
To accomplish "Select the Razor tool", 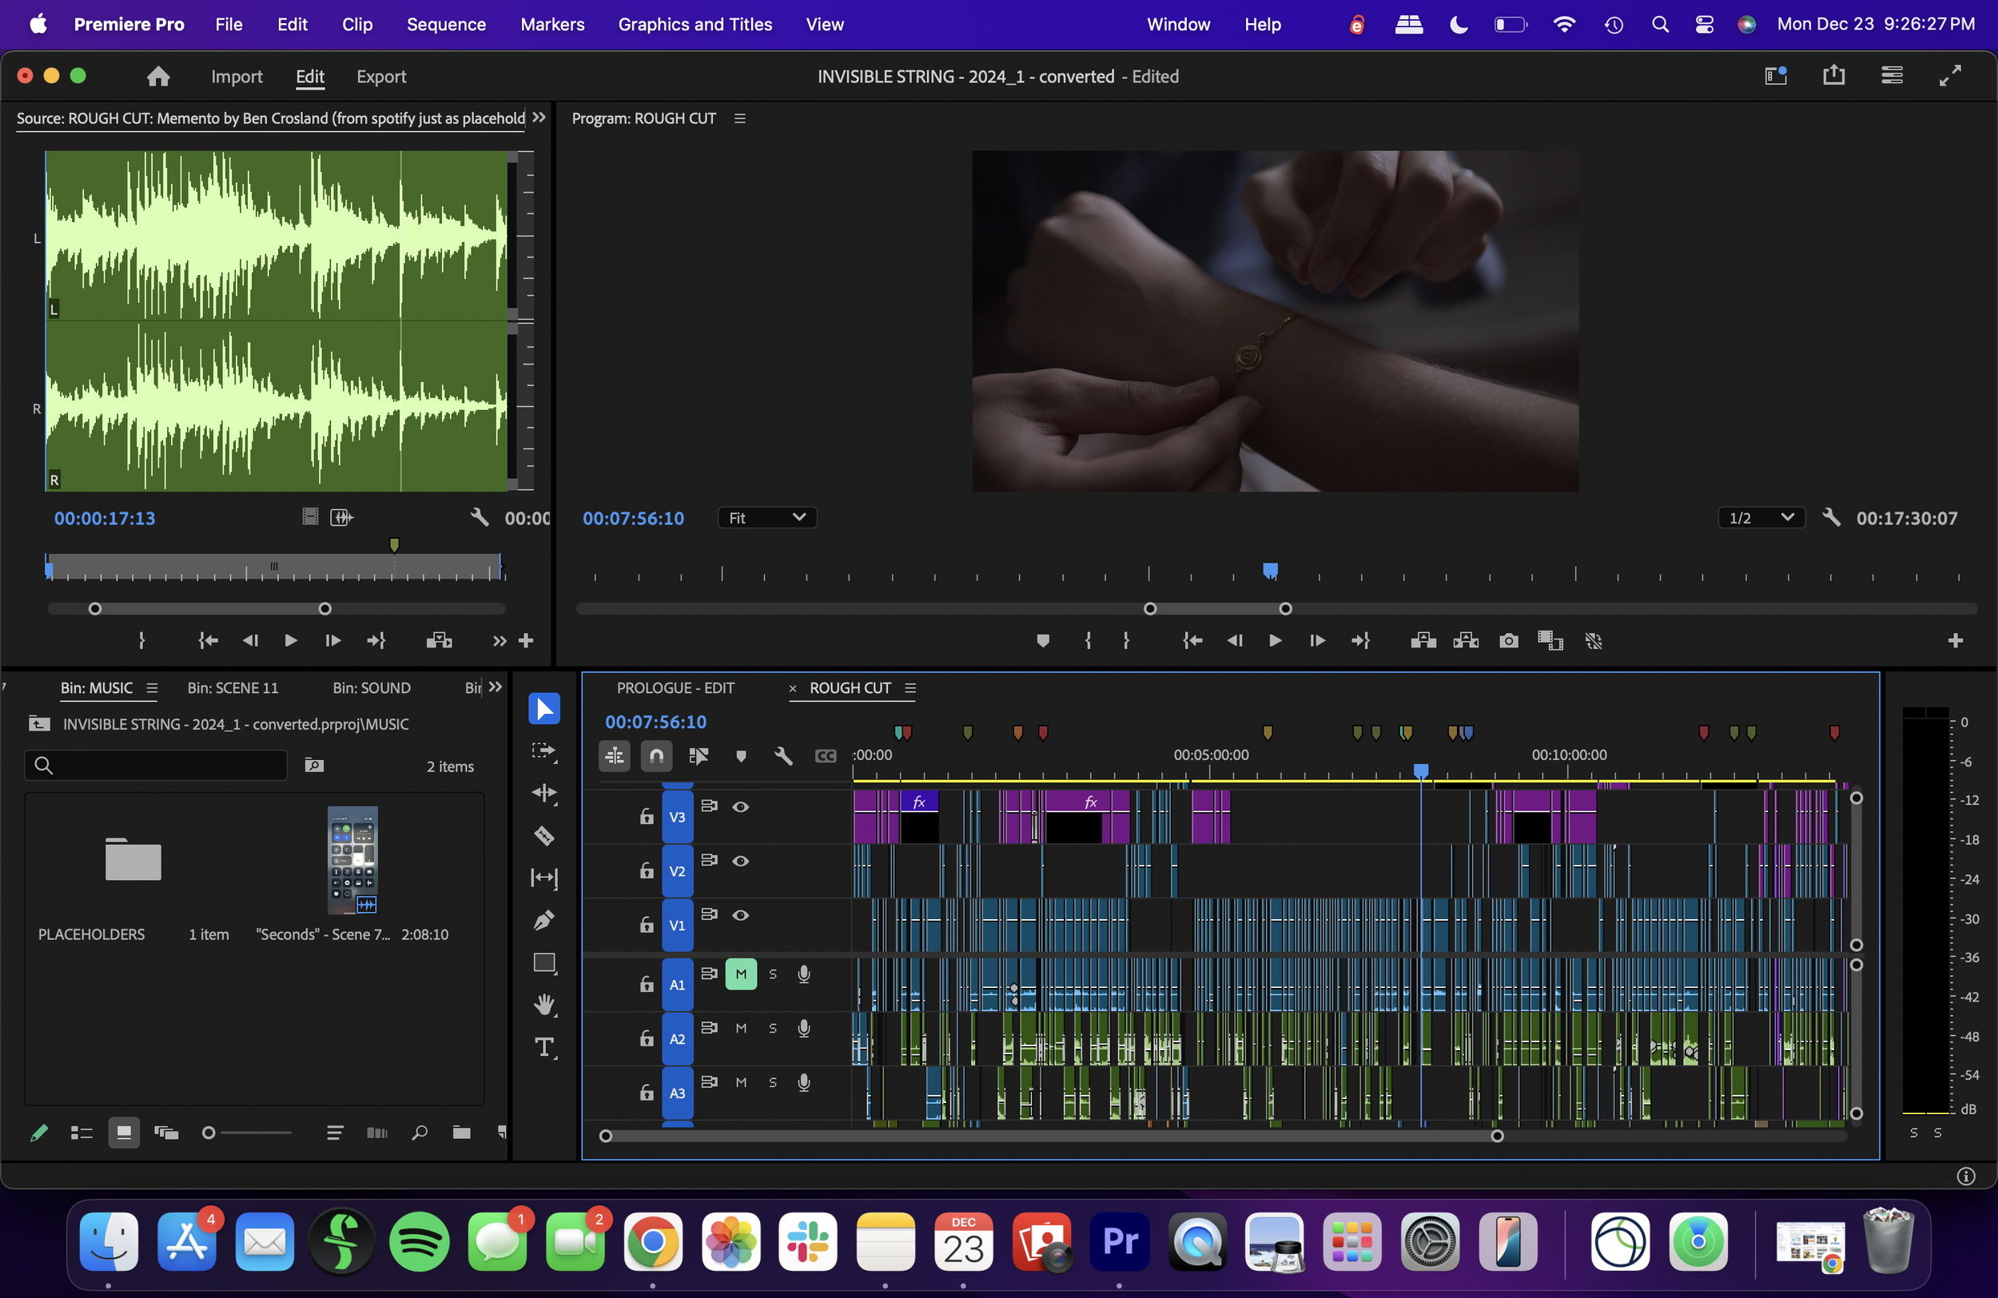I will click(x=544, y=835).
